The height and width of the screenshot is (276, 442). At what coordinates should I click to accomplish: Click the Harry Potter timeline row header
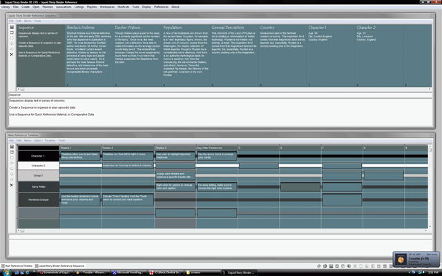point(39,187)
